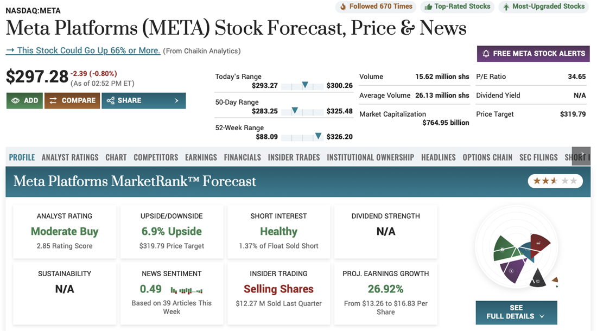Switch to the INSIDER TRADES tab
Screen dimensions: 597x331
click(294, 157)
